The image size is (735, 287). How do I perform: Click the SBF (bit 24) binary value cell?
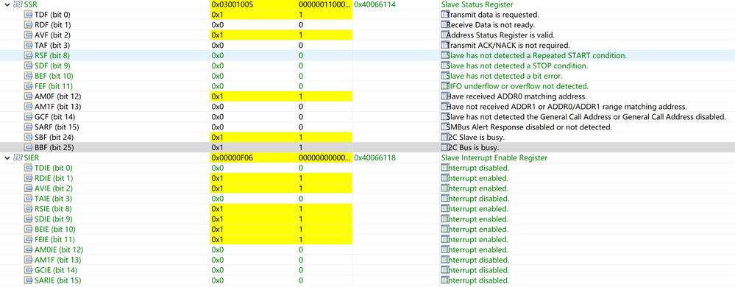(324, 138)
